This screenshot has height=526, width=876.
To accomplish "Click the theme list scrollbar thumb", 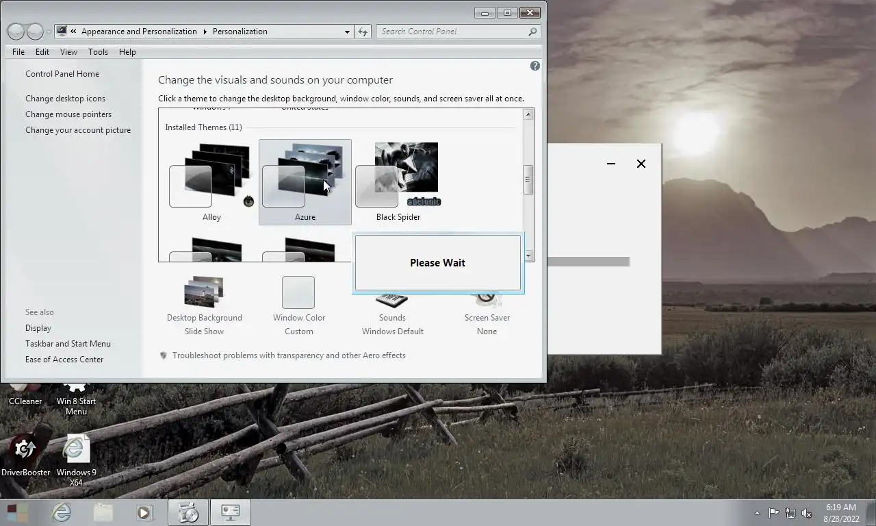I will click(528, 179).
